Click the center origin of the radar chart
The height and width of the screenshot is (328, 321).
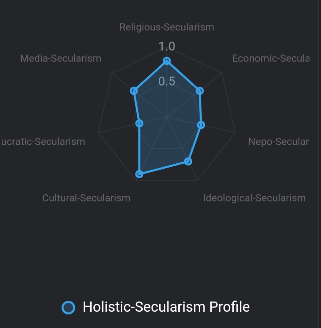coord(166,117)
